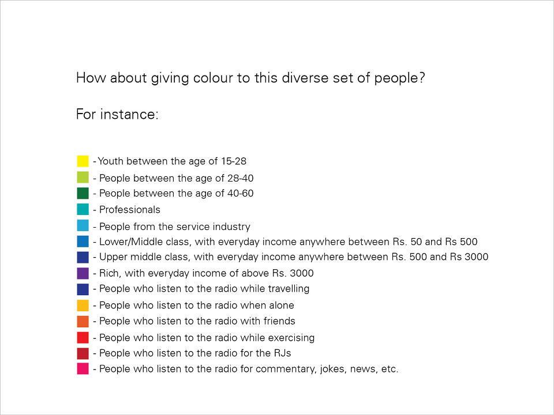
Task: Select the purple swatch beside Rich
Action: [x=83, y=273]
